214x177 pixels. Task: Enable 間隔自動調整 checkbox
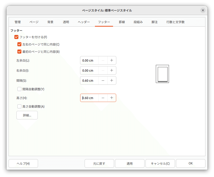point(19,89)
